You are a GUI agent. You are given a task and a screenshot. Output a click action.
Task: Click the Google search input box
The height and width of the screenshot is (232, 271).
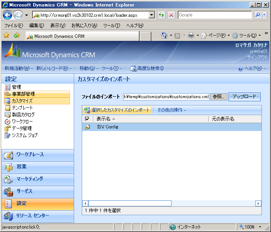coord(215,15)
